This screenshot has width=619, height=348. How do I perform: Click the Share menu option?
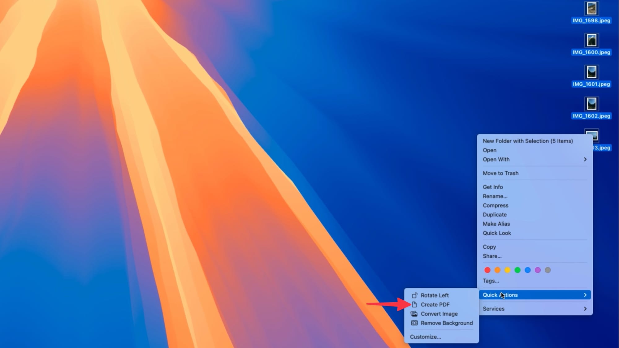click(x=492, y=256)
